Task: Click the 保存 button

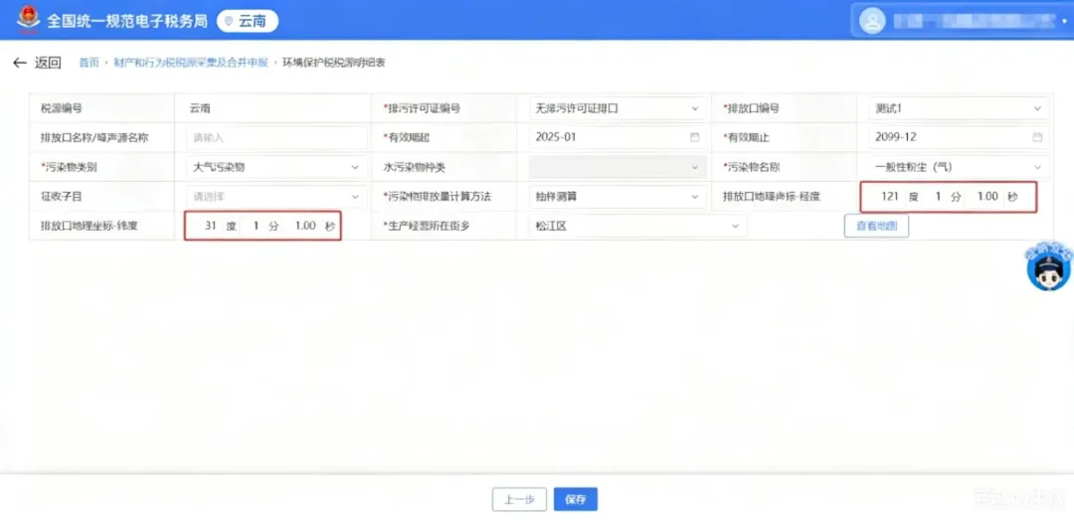Action: [576, 499]
